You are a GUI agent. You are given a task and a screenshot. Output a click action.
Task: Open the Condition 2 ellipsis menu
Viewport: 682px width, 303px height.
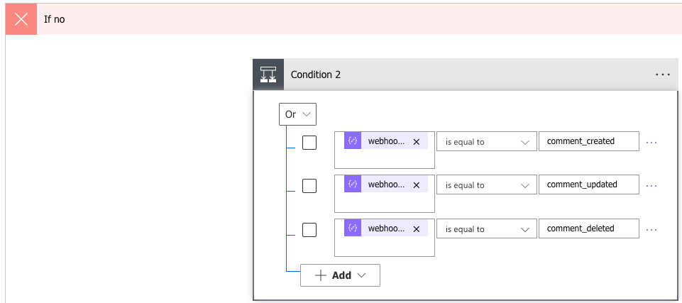click(662, 74)
